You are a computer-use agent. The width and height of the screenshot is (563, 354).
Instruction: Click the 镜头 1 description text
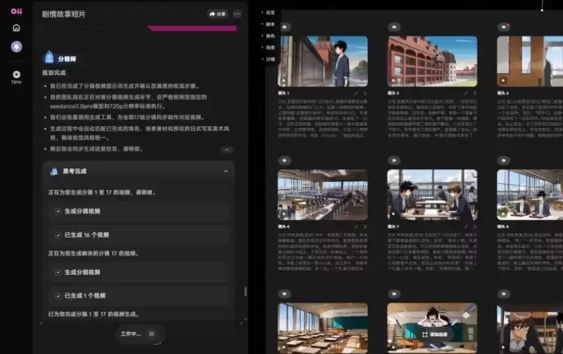[x=322, y=119]
